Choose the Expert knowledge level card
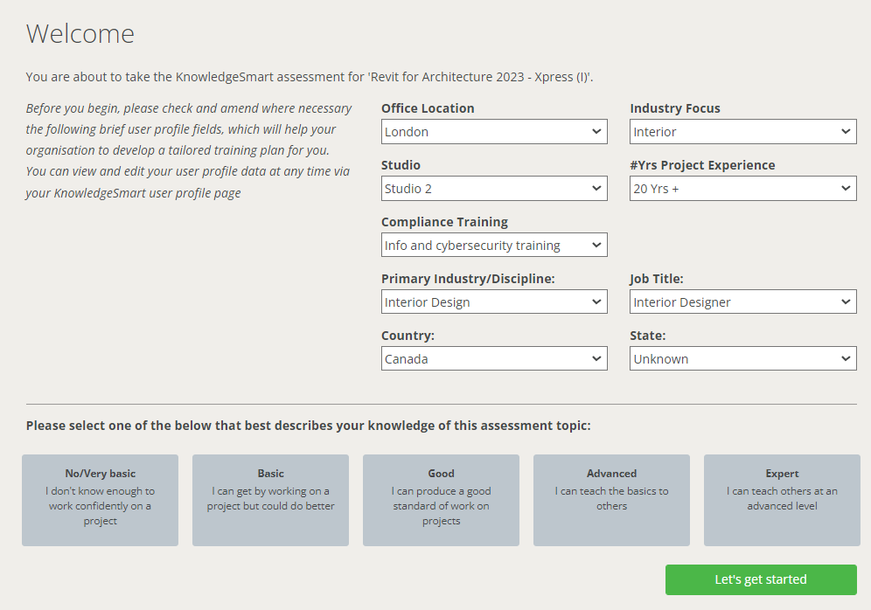871x610 pixels. coord(781,500)
